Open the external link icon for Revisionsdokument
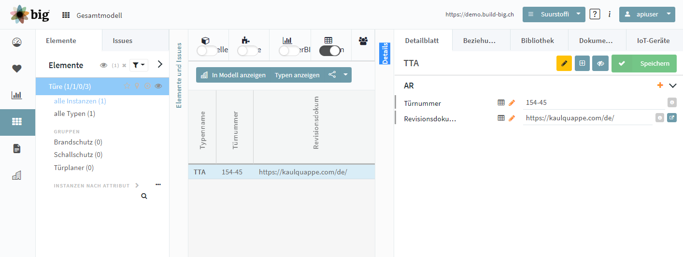The height and width of the screenshot is (257, 683). [x=671, y=117]
